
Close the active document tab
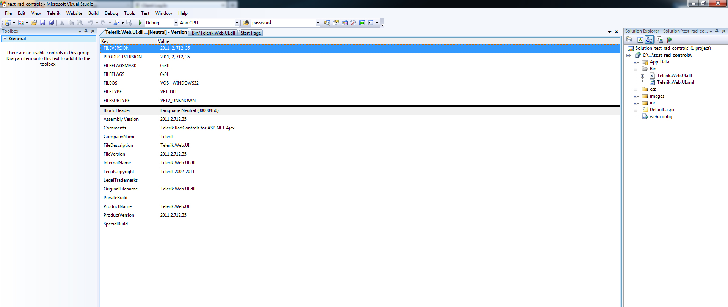tap(617, 32)
